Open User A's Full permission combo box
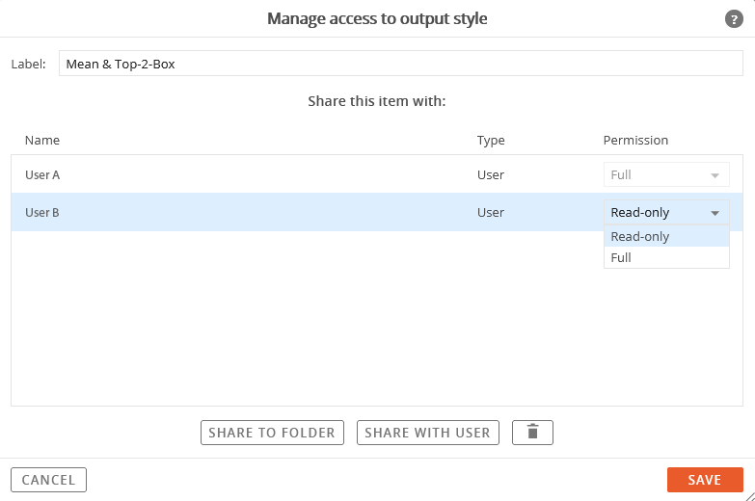Viewport: 755px width, 501px height. (x=666, y=174)
